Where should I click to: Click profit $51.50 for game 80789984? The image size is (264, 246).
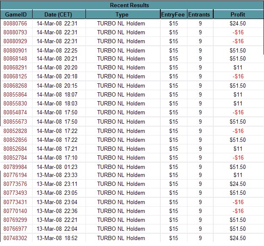click(238, 167)
